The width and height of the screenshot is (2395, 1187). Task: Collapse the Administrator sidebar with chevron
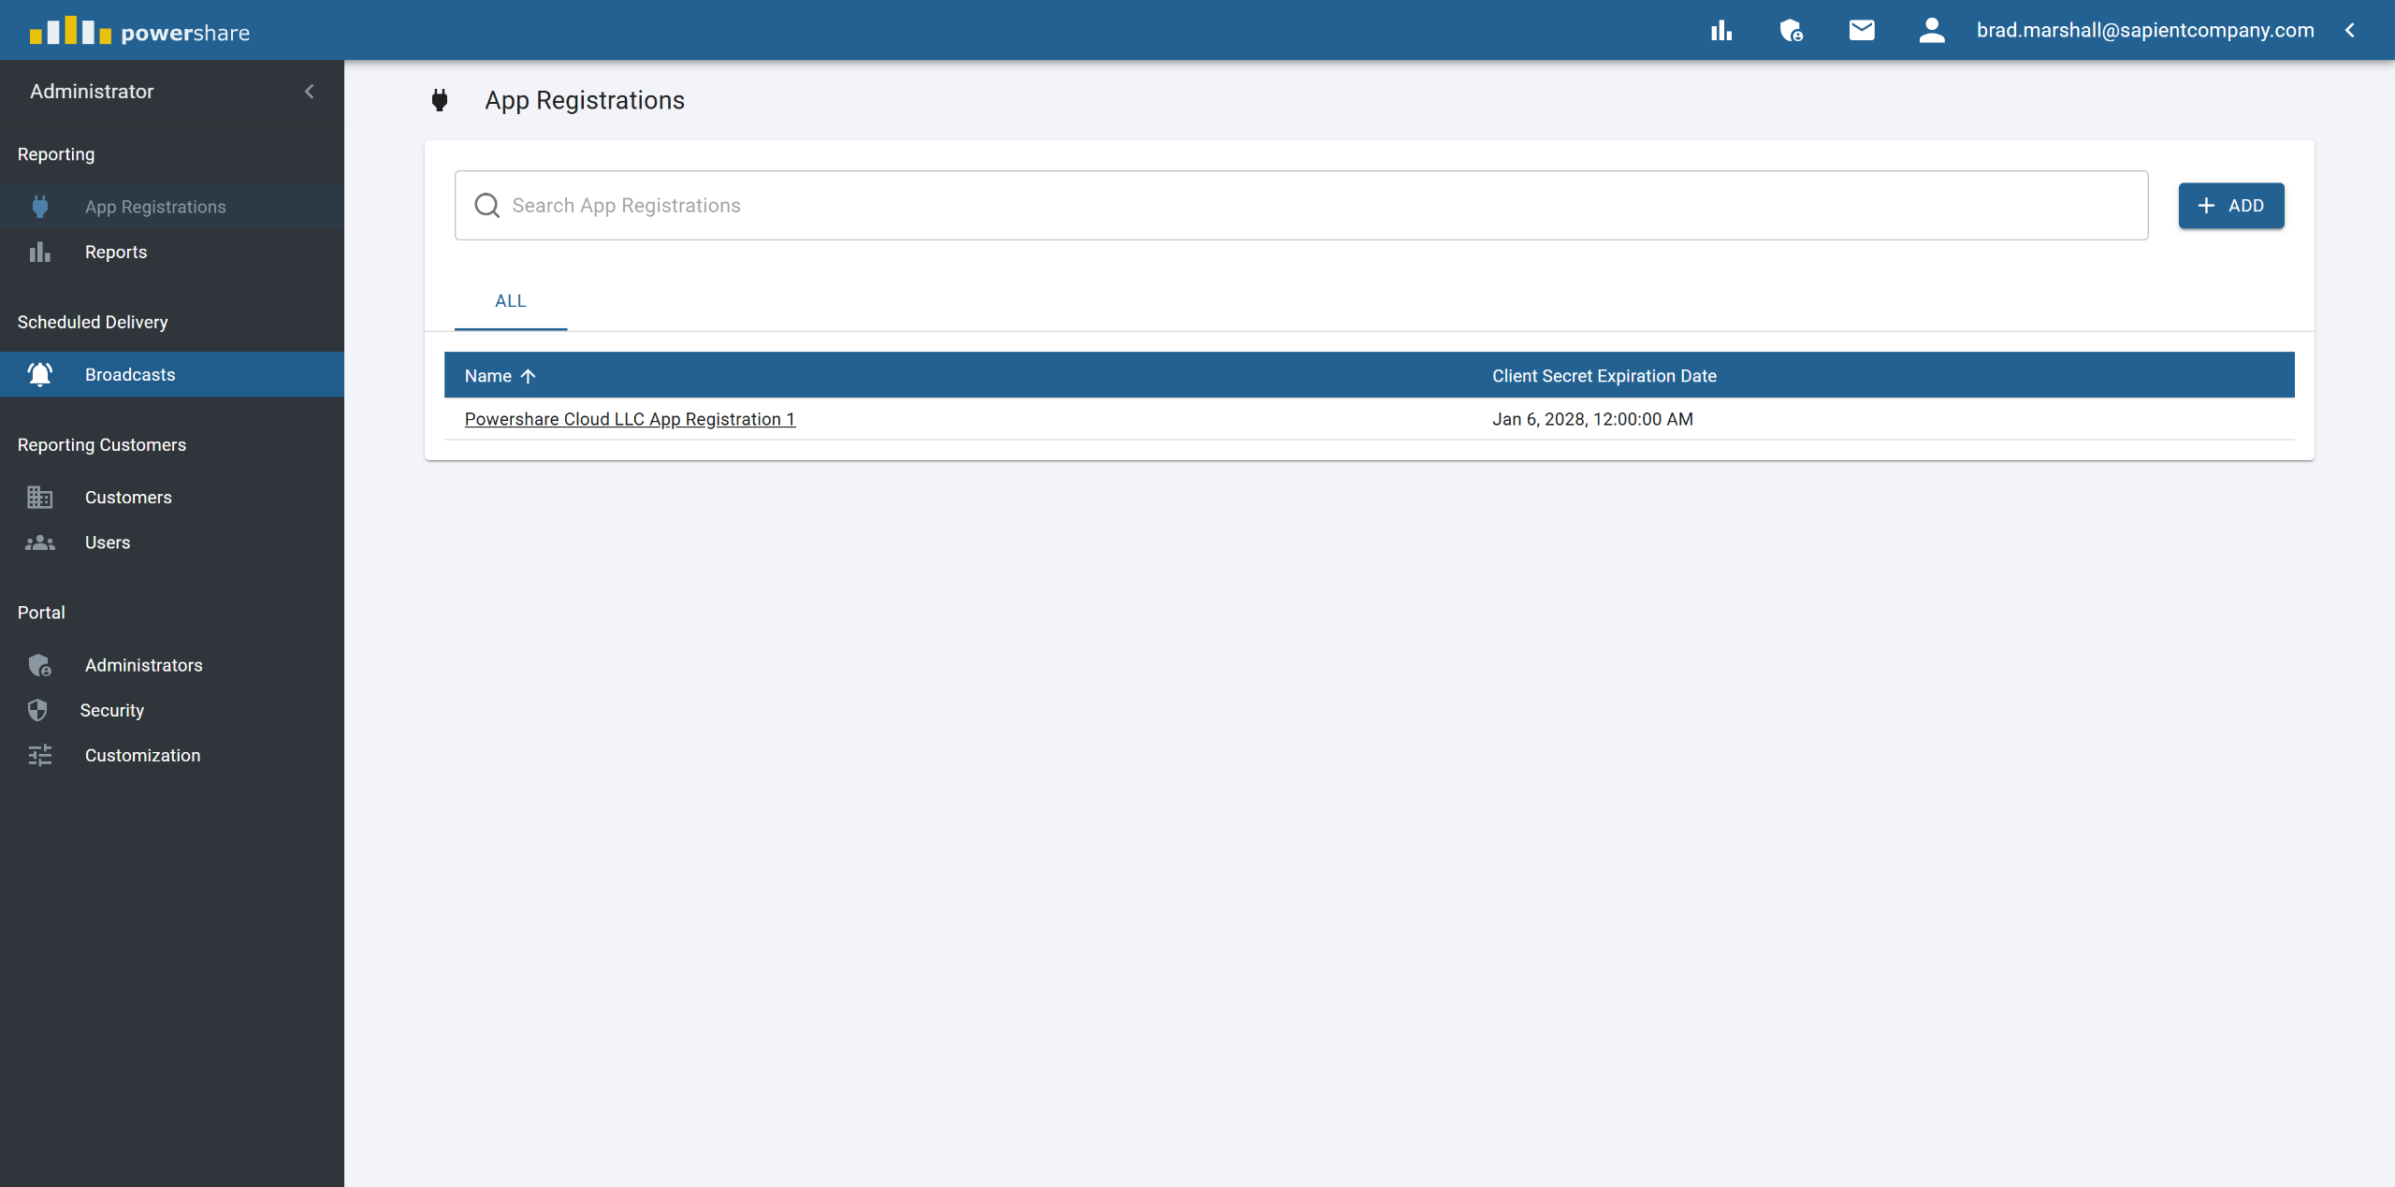(x=310, y=92)
